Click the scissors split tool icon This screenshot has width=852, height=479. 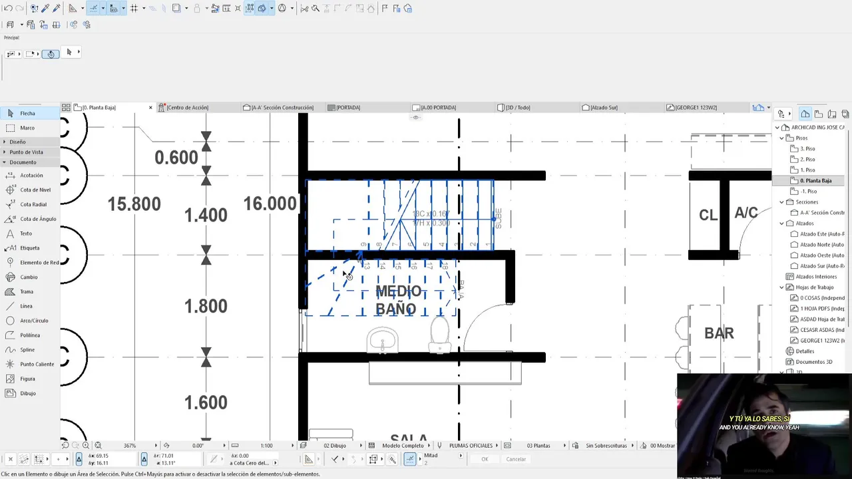pyautogui.click(x=304, y=9)
